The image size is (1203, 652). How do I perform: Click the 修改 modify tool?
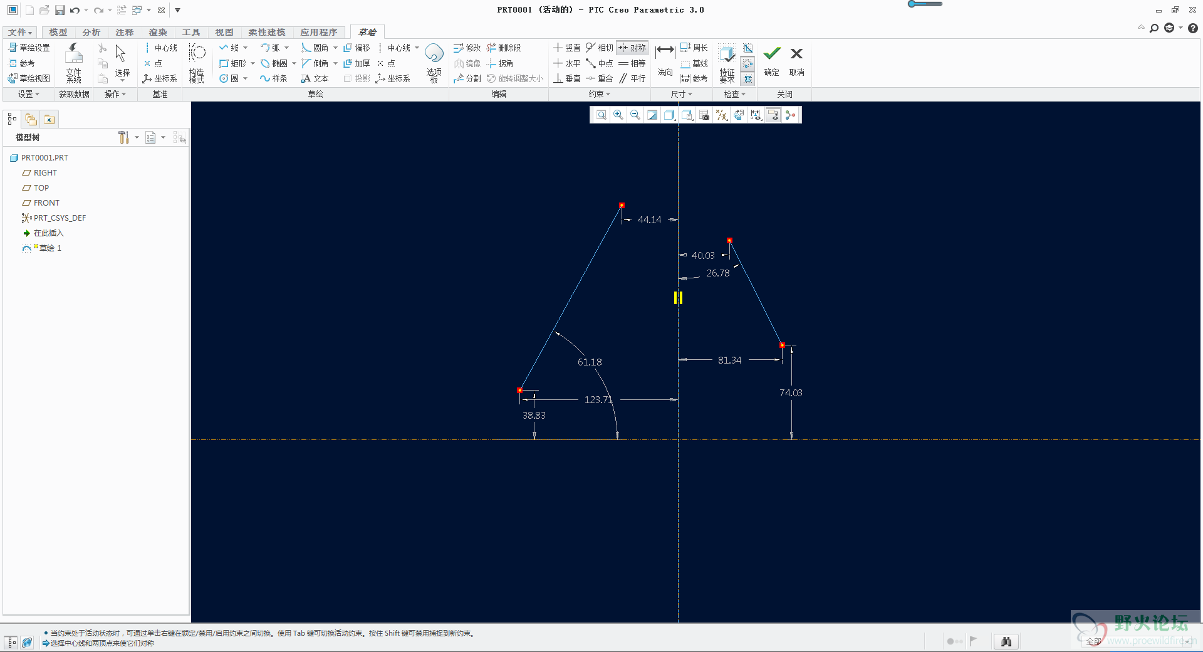coord(467,48)
